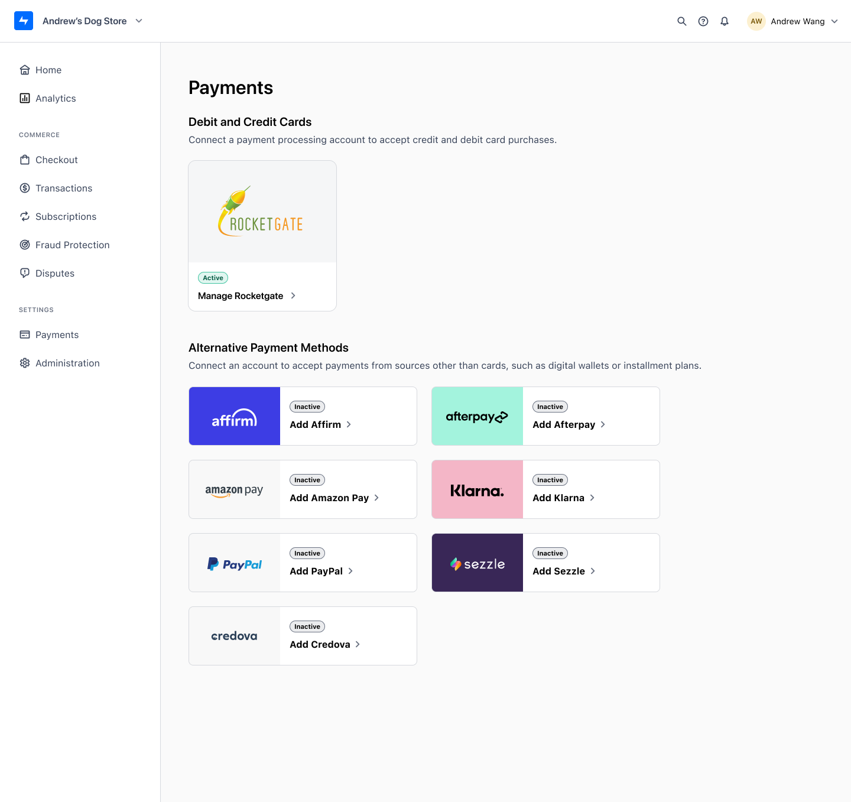Click the Inactive badge on Credova card
Viewport: 851px width, 802px height.
(307, 626)
